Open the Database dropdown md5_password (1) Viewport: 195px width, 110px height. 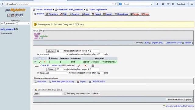click(15, 23)
